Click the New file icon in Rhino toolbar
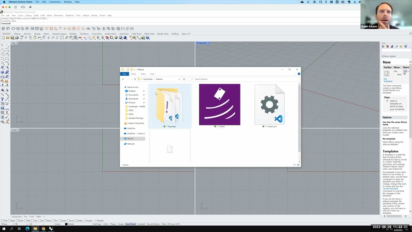Screen dimensions: 412x232 pos(3,38)
